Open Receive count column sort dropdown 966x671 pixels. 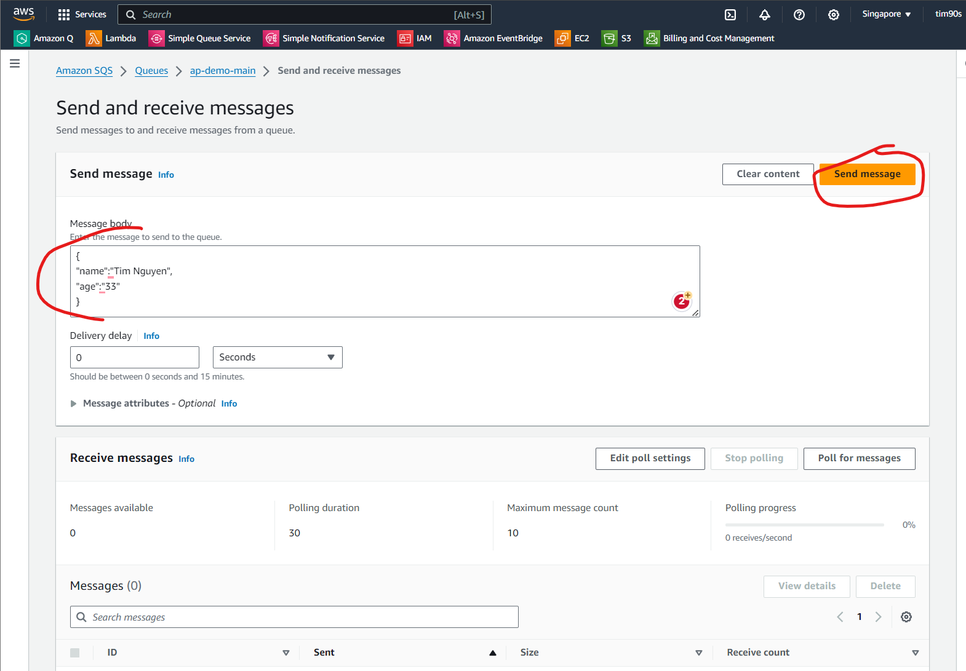point(916,653)
